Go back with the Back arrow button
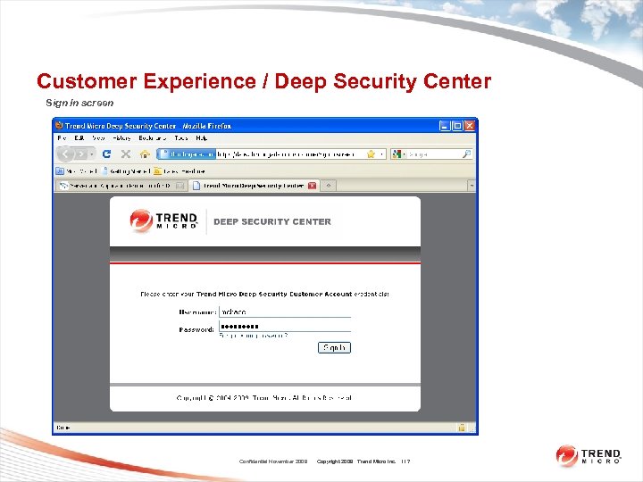Image resolution: width=643 pixels, height=482 pixels. 65,154
